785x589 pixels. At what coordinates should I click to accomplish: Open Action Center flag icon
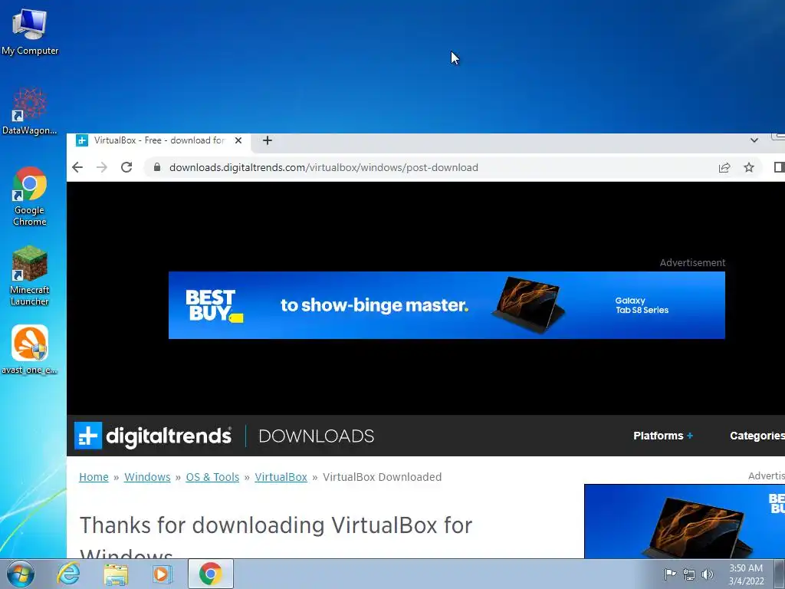pos(670,574)
